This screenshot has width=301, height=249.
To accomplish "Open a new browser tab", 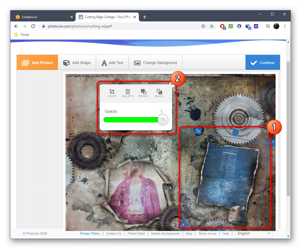I will 145,17.
